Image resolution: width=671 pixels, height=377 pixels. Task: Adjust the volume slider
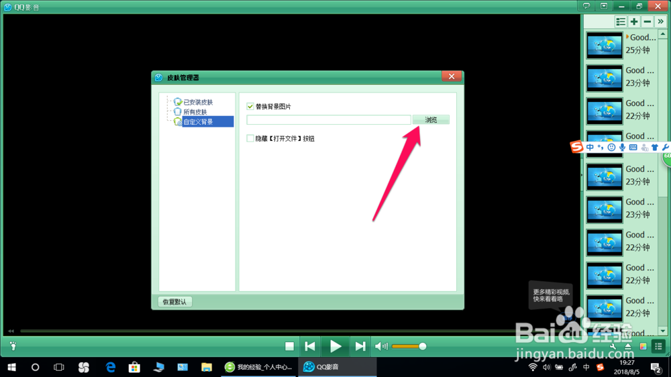point(409,346)
